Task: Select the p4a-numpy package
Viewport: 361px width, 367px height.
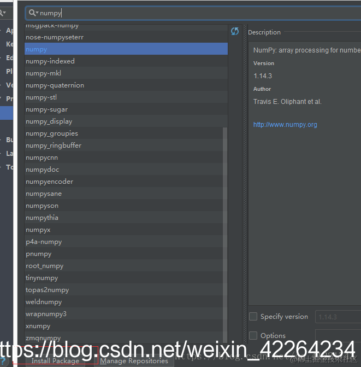Action: [123, 242]
